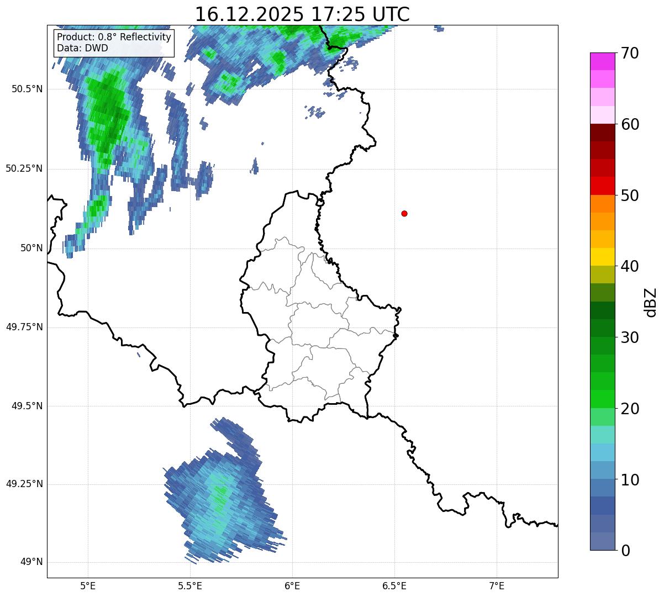Click the colorbar value 0
This screenshot has height=597, width=664.
coord(625,551)
